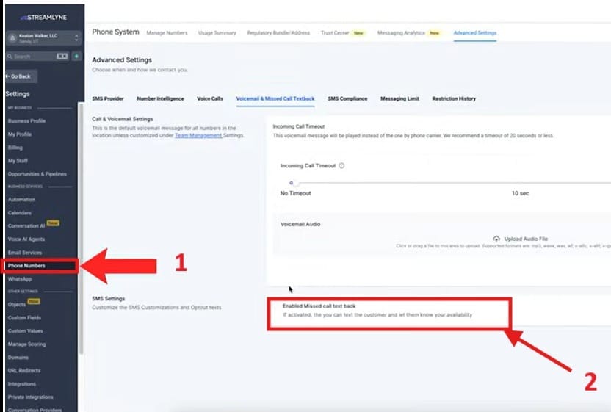The height and width of the screenshot is (412, 611).
Task: Open Domains settings
Action: pos(18,358)
